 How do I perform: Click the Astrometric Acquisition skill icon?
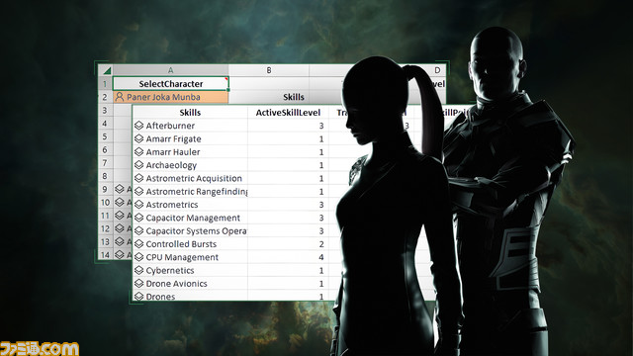138,178
